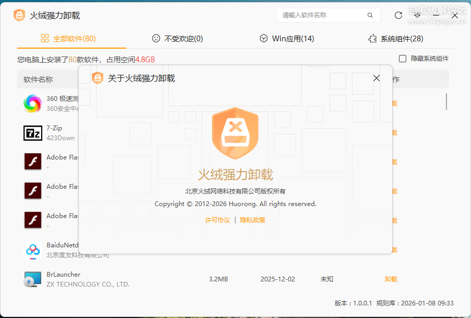Click the orange shield logo in the About dialog

[236, 133]
